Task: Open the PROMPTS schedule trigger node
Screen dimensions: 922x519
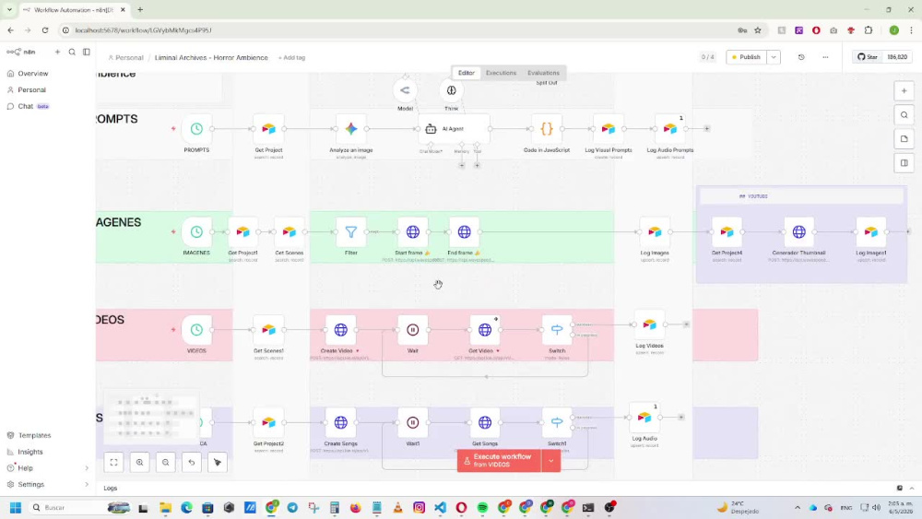Action: pos(196,129)
